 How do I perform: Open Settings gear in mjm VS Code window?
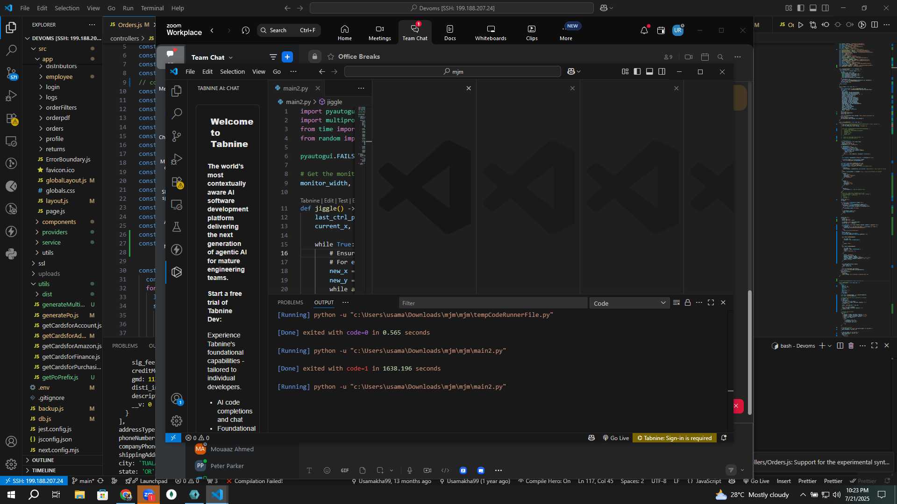pyautogui.click(x=177, y=421)
